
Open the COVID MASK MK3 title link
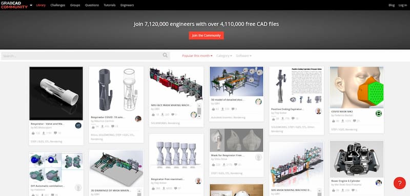pyautogui.click(x=342, y=111)
